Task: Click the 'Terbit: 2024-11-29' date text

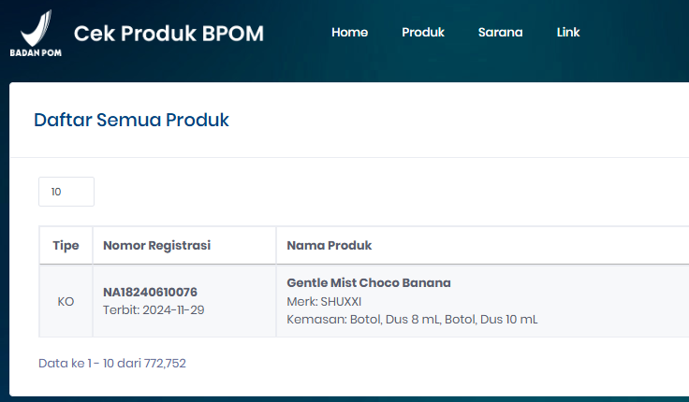Action: click(154, 309)
